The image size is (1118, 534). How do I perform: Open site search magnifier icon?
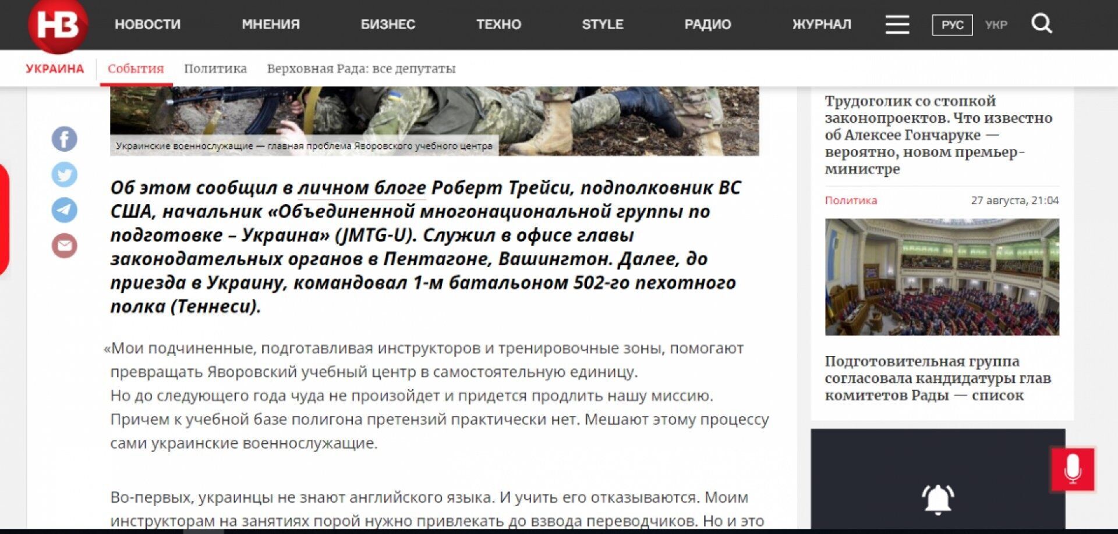pos(1042,24)
